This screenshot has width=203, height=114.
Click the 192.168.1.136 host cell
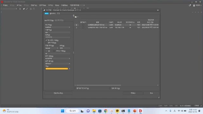[120, 28]
